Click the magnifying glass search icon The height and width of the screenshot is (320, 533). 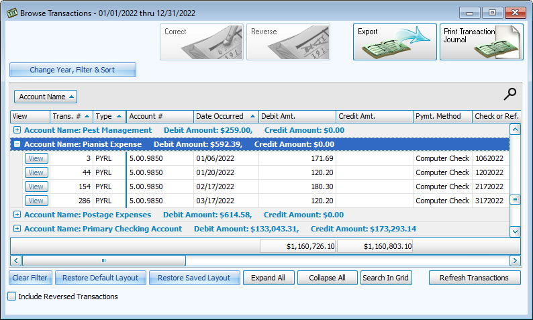[x=510, y=95]
